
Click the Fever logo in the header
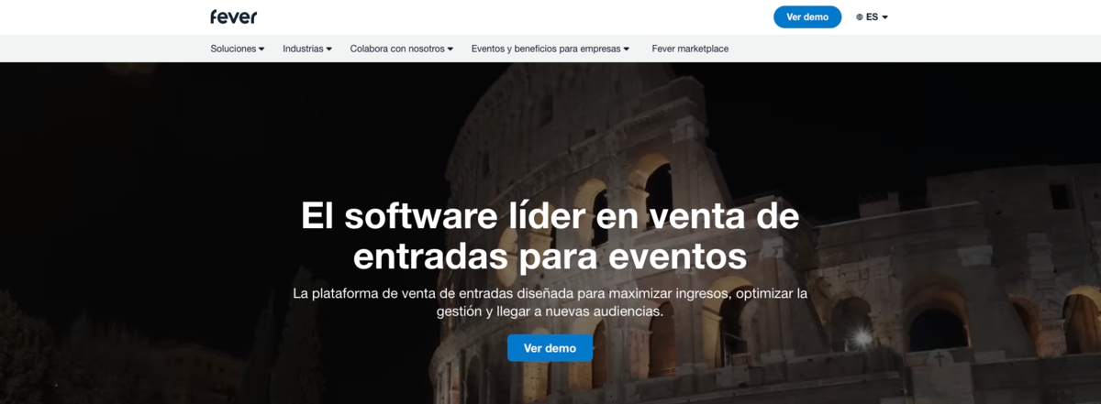pos(233,16)
